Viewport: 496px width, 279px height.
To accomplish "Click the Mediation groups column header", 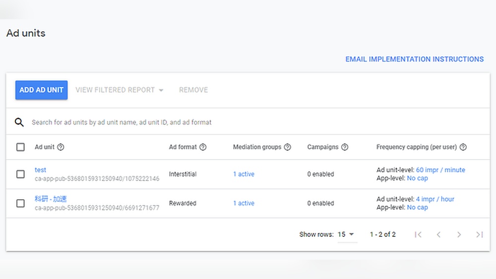I will (257, 147).
